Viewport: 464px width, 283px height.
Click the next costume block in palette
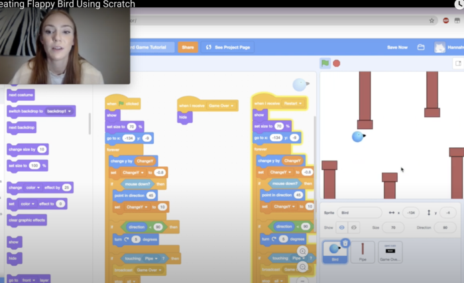21,95
